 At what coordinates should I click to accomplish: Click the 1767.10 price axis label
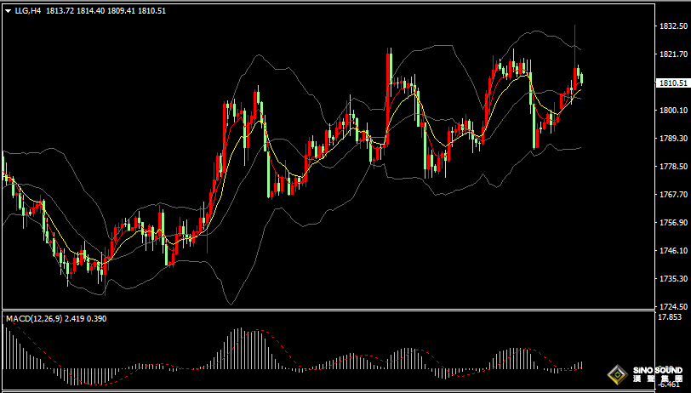(673, 195)
